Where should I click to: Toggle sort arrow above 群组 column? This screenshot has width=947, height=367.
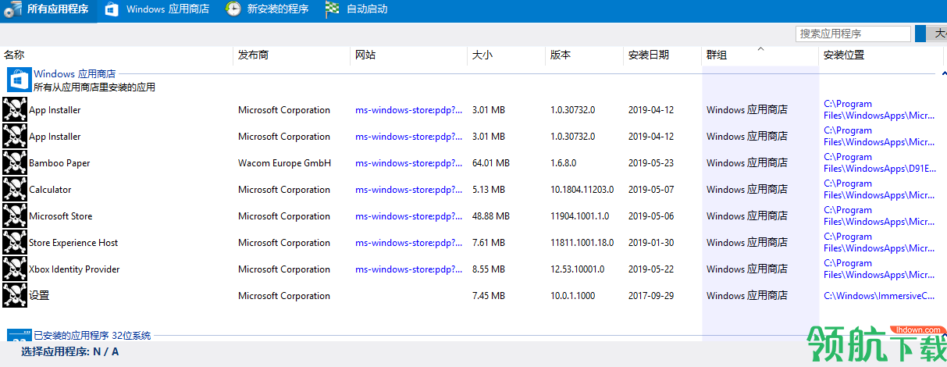point(760,48)
